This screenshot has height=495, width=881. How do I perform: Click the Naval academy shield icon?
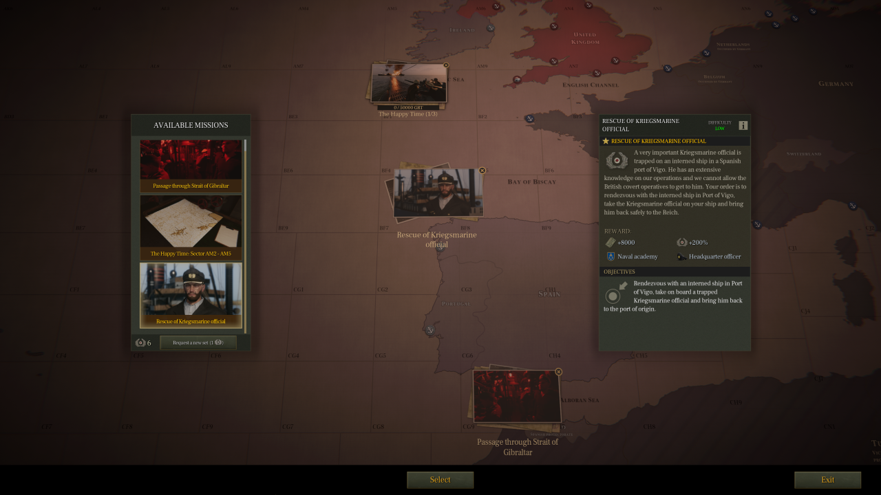point(611,256)
